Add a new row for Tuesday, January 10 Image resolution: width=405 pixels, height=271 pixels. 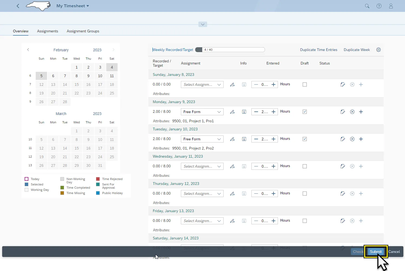tap(361, 139)
